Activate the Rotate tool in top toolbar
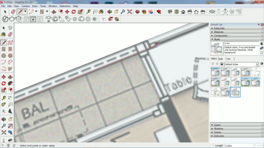Screen dimensions: 264x148 73,12
